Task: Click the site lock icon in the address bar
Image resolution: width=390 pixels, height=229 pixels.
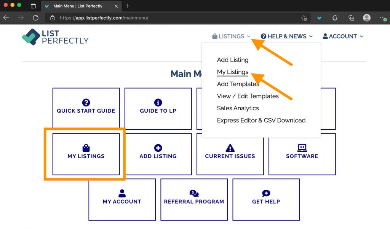Action: point(52,18)
